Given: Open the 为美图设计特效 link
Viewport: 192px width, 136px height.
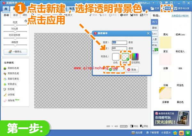Looking at the screenshot, I should coord(180,16).
